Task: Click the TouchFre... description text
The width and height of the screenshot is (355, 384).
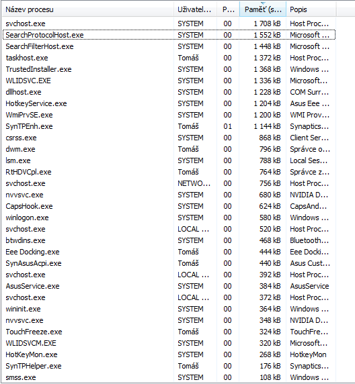Action: [309, 332]
